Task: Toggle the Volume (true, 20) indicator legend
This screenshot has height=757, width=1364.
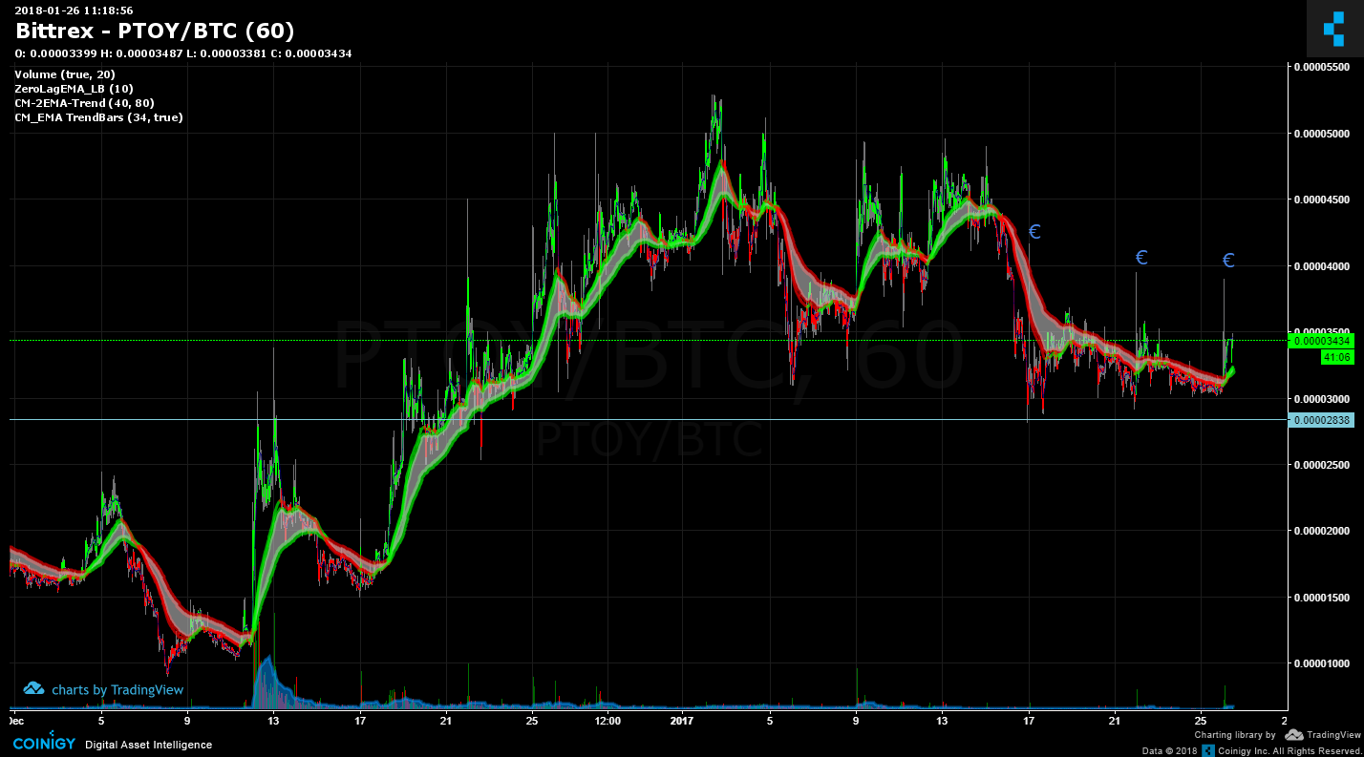Action: point(65,74)
